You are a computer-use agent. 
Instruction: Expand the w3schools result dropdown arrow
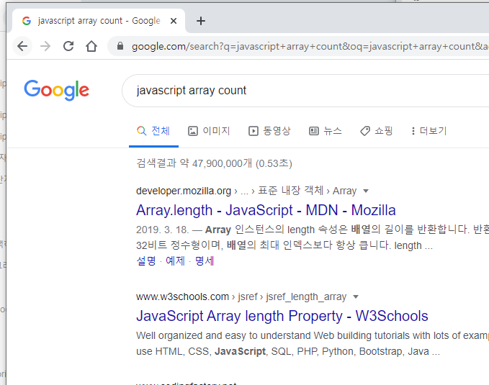(356, 296)
